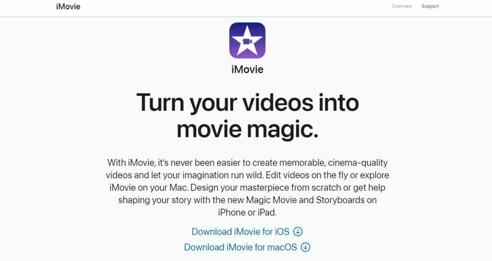Click the download arrow icon beside macOS link
The width and height of the screenshot is (492, 261).
click(x=305, y=247)
